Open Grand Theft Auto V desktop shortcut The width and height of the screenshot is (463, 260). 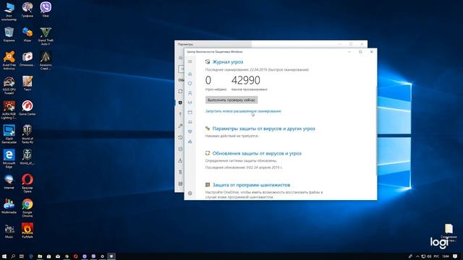[46, 36]
